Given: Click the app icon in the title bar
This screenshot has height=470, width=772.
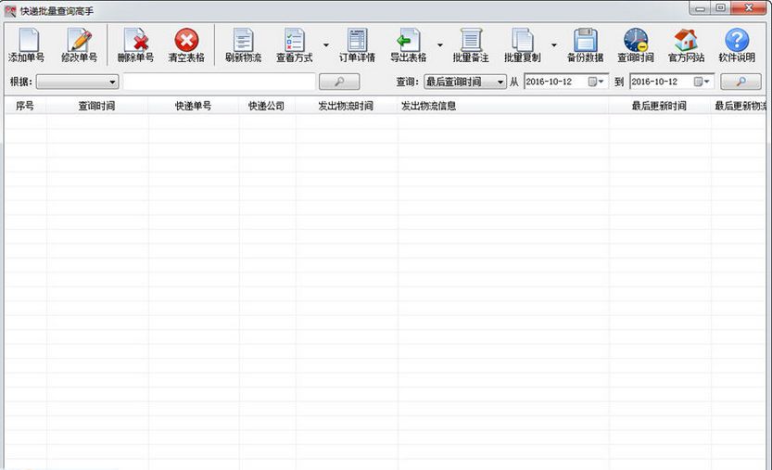Looking at the screenshot, I should tap(10, 11).
